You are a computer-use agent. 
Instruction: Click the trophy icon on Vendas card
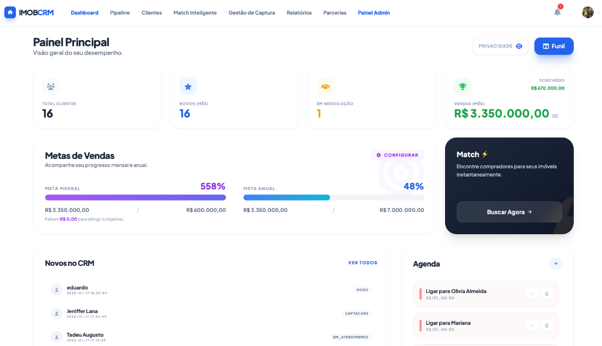pyautogui.click(x=463, y=86)
